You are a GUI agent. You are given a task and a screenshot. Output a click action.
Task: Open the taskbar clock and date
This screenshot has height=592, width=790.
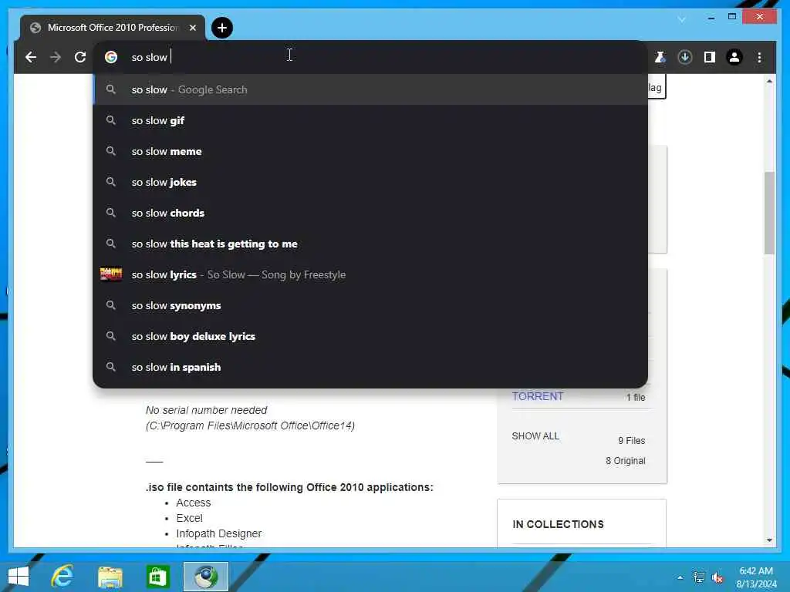click(756, 577)
